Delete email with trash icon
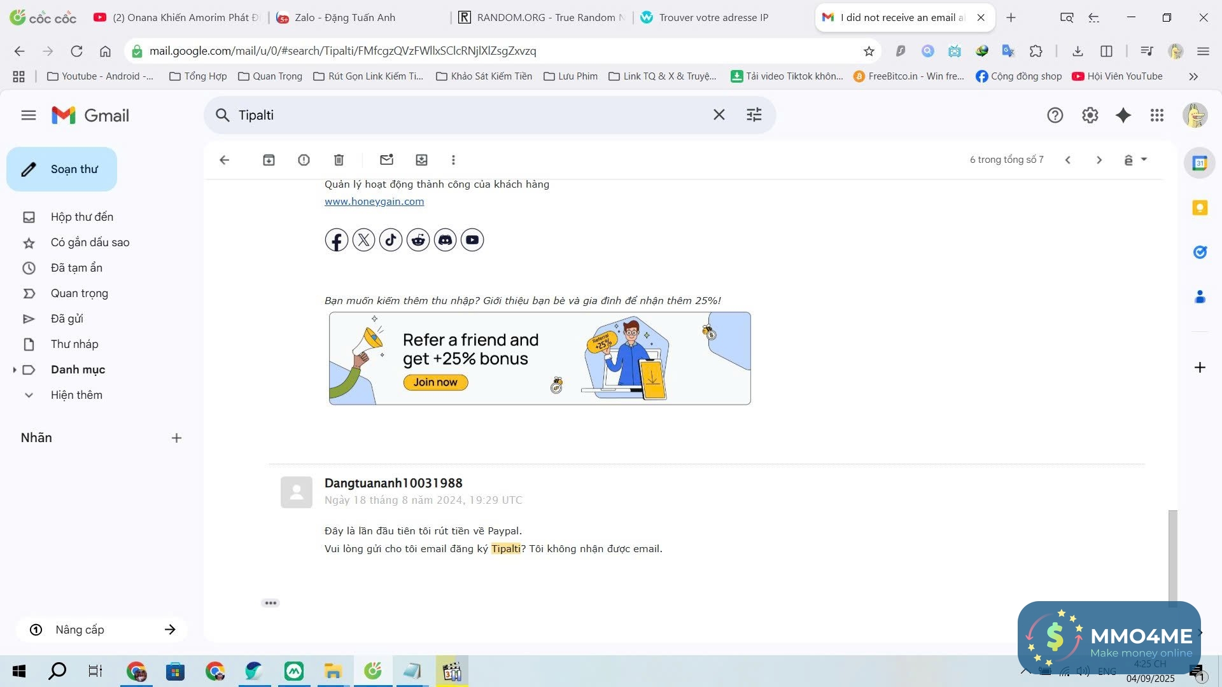This screenshot has width=1222, height=687. pos(339,160)
